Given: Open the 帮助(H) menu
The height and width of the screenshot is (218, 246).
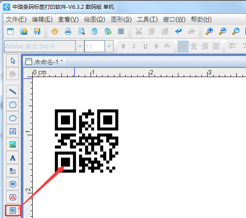Looking at the screenshot, I should [201, 19].
